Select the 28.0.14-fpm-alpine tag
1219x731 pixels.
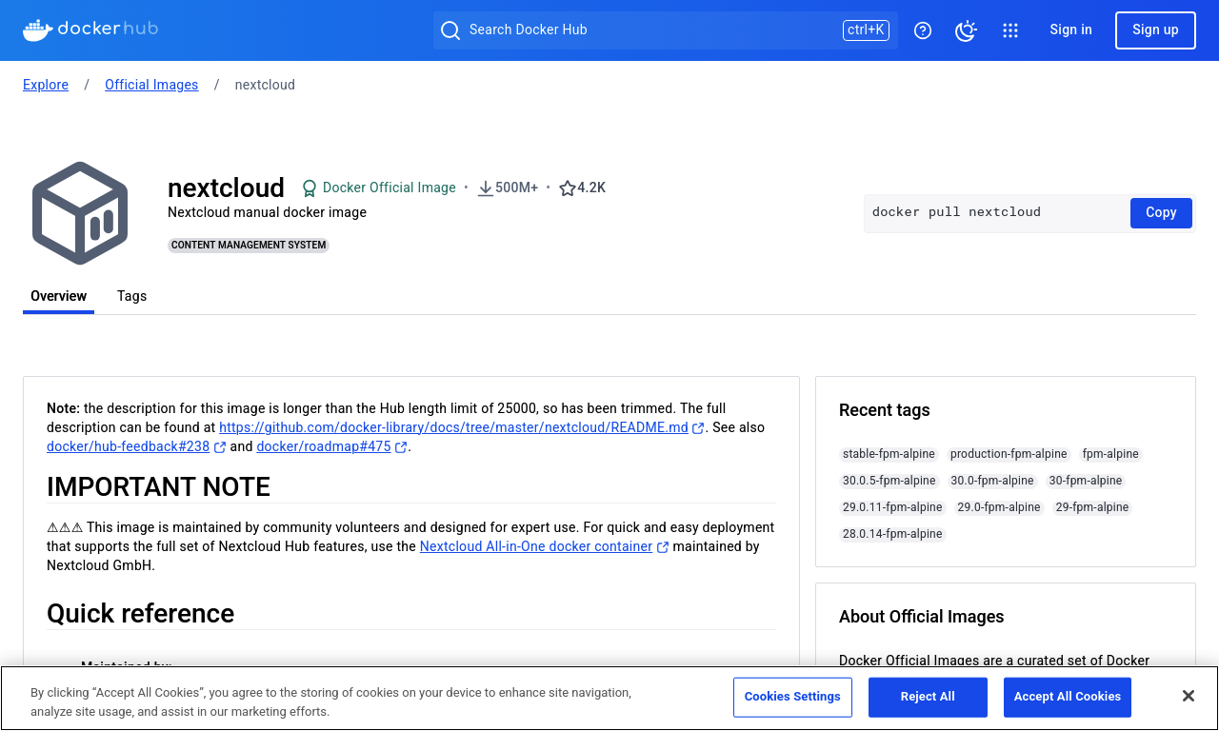[x=892, y=534]
